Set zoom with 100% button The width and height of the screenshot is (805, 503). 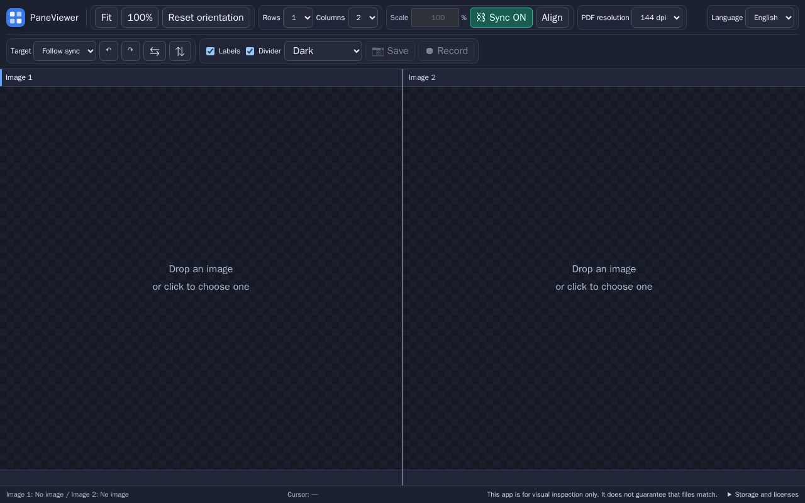coord(140,18)
